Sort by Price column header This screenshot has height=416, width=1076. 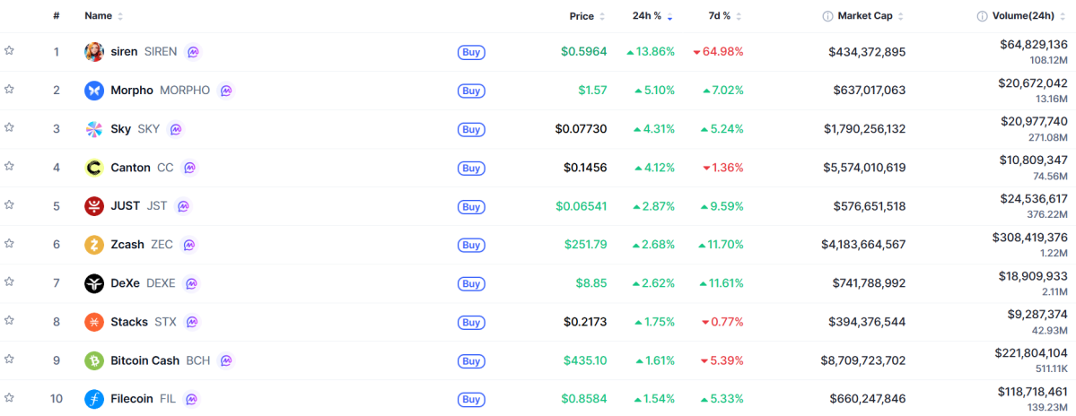(588, 16)
